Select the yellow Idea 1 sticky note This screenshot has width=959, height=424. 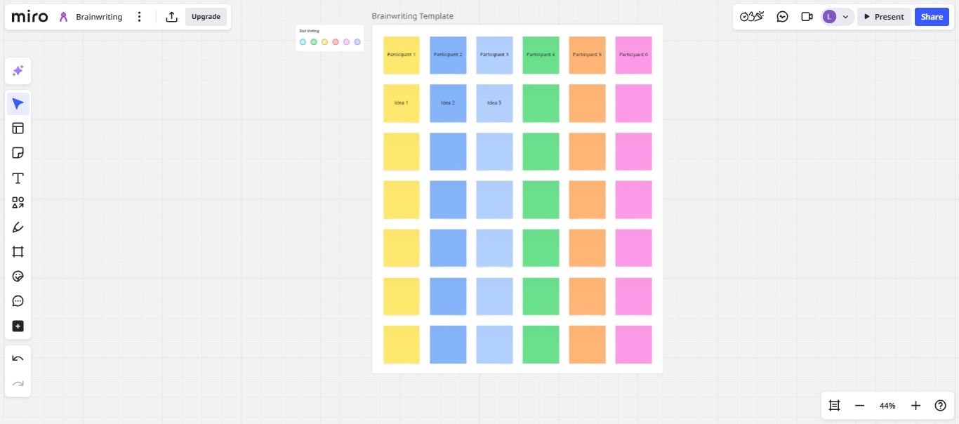401,103
